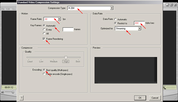This screenshot has height=102, width=178.
Task: Select Best quality (Multi-pass) encoding
Action: tap(44, 70)
